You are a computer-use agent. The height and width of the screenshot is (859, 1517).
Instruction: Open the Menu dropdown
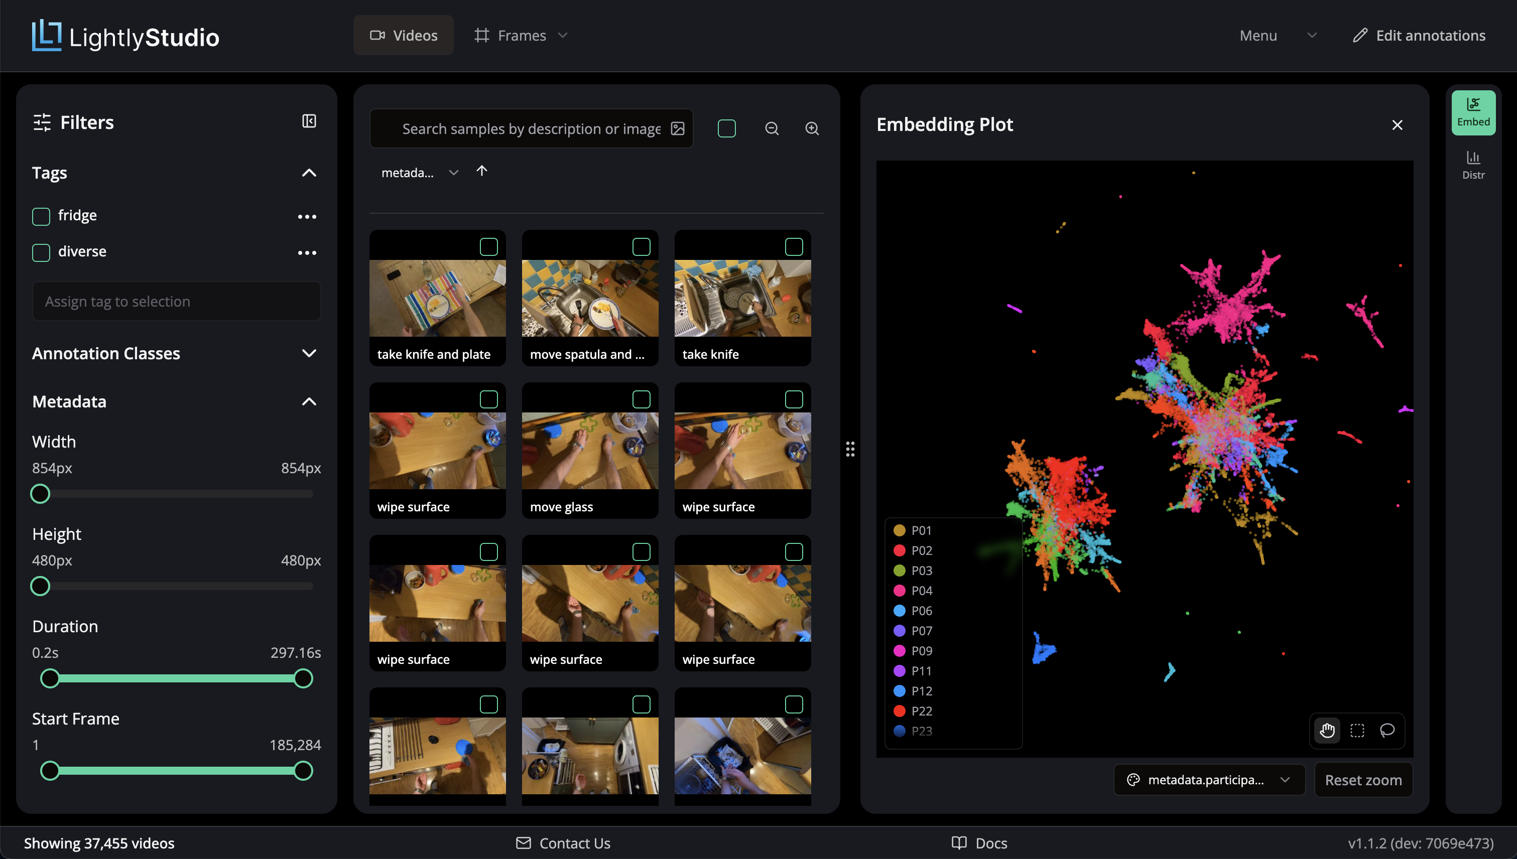pyautogui.click(x=1278, y=36)
